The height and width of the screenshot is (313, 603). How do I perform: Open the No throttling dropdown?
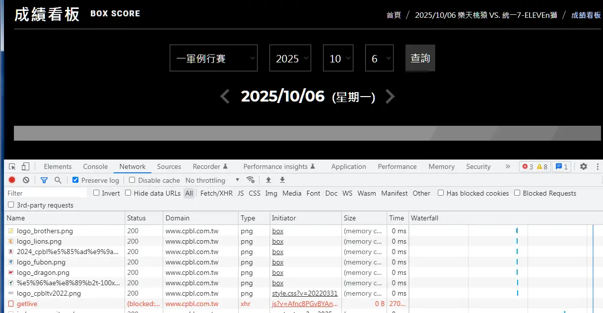click(212, 180)
